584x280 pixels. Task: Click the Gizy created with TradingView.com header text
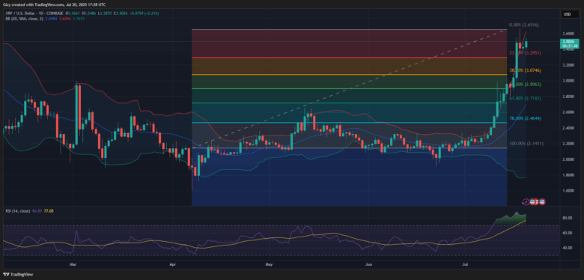click(34, 4)
